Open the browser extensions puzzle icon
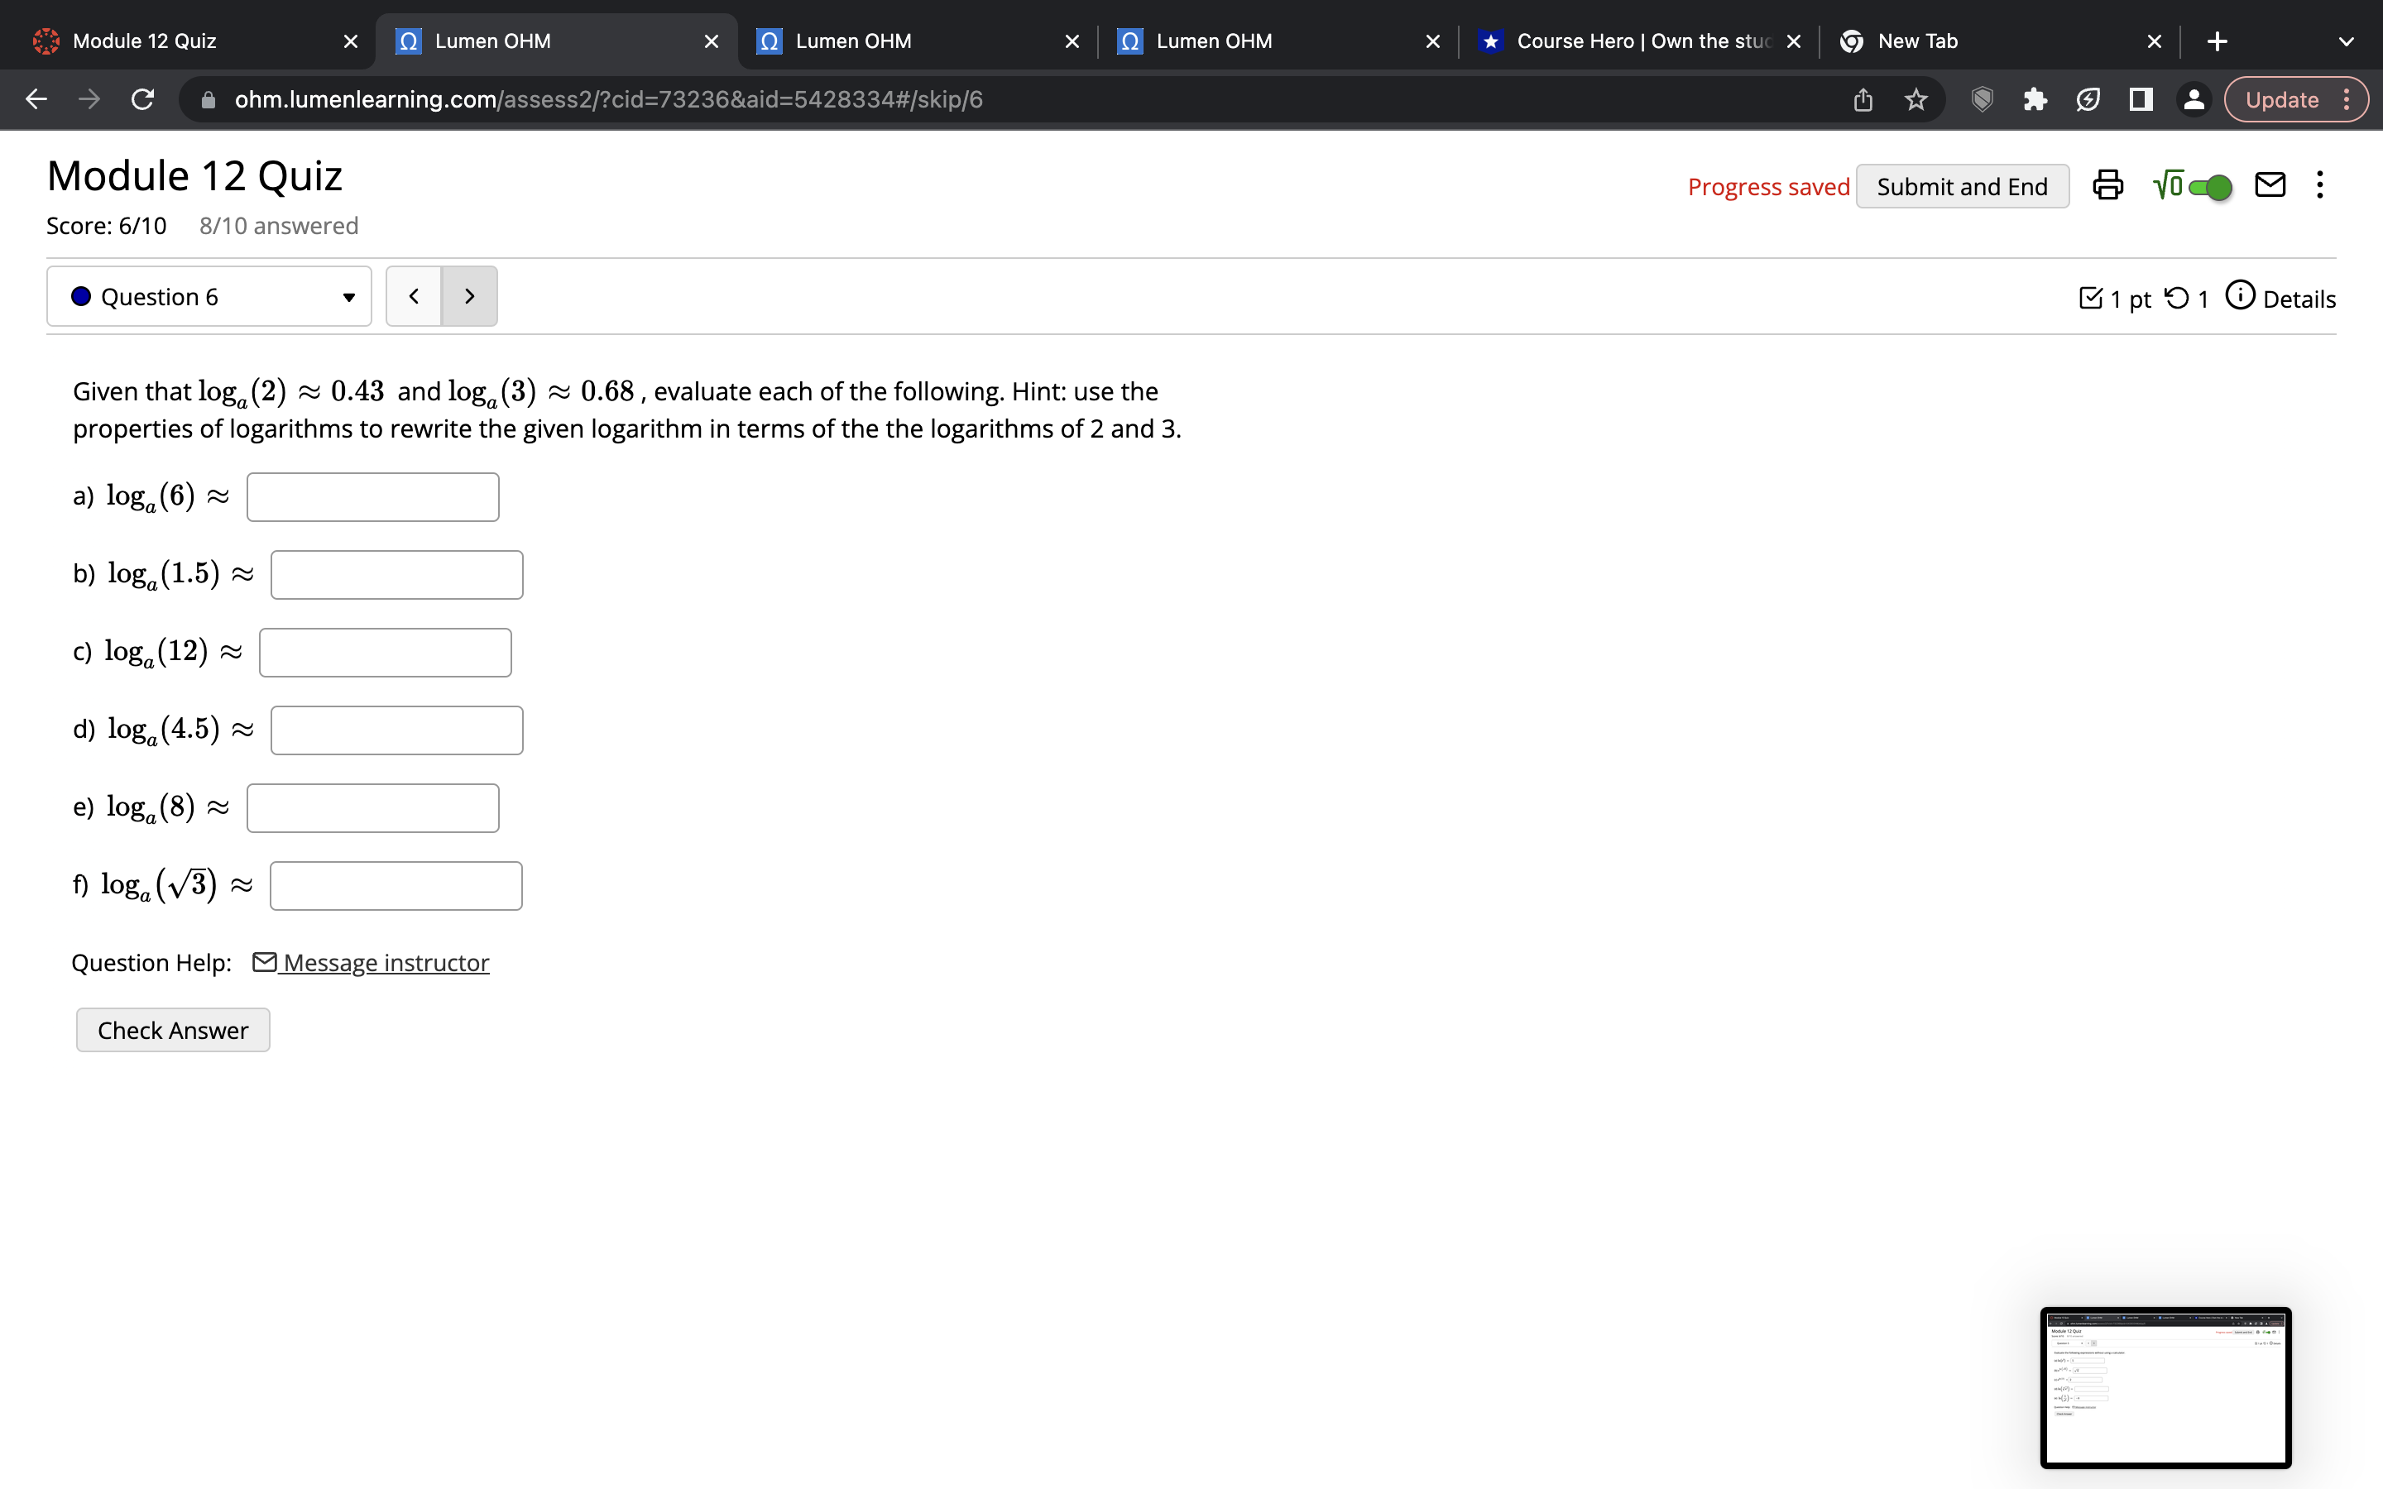This screenshot has height=1489, width=2383. (2035, 99)
